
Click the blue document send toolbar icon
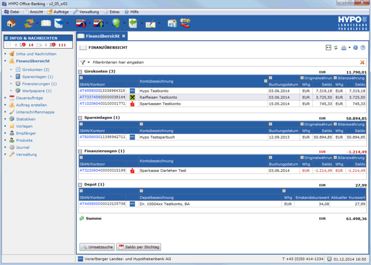pos(59,23)
